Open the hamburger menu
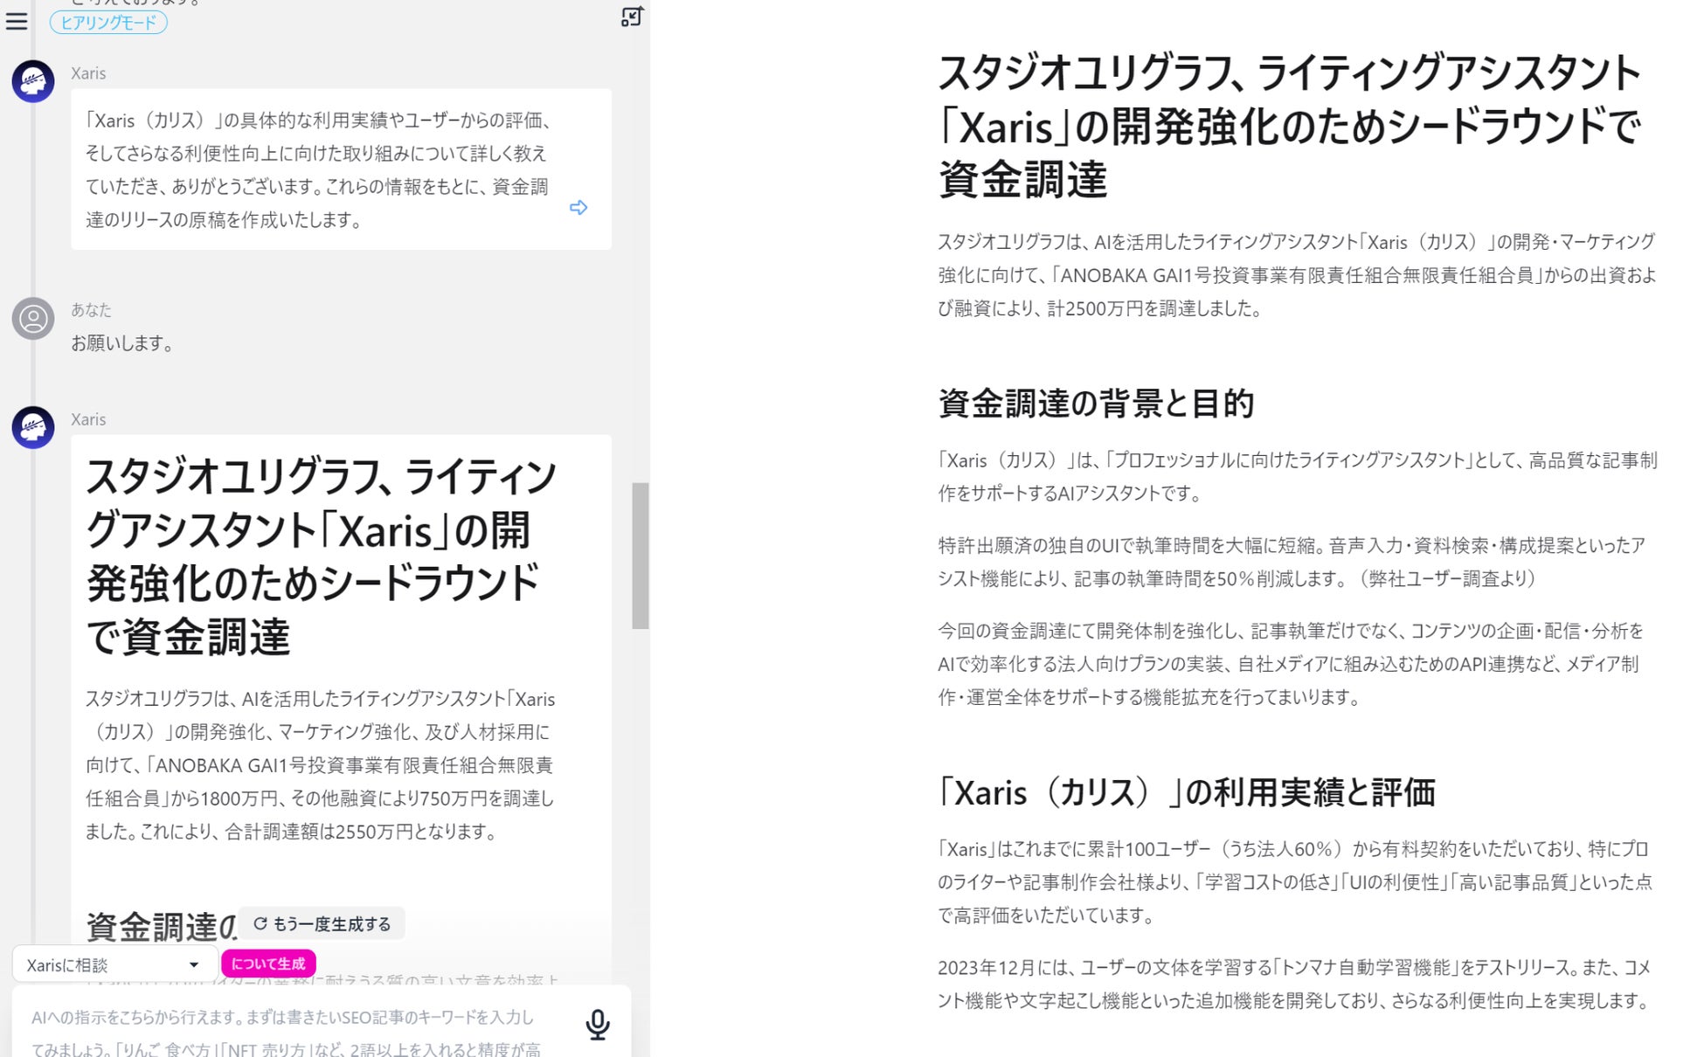The image size is (1704, 1057). coord(17,21)
